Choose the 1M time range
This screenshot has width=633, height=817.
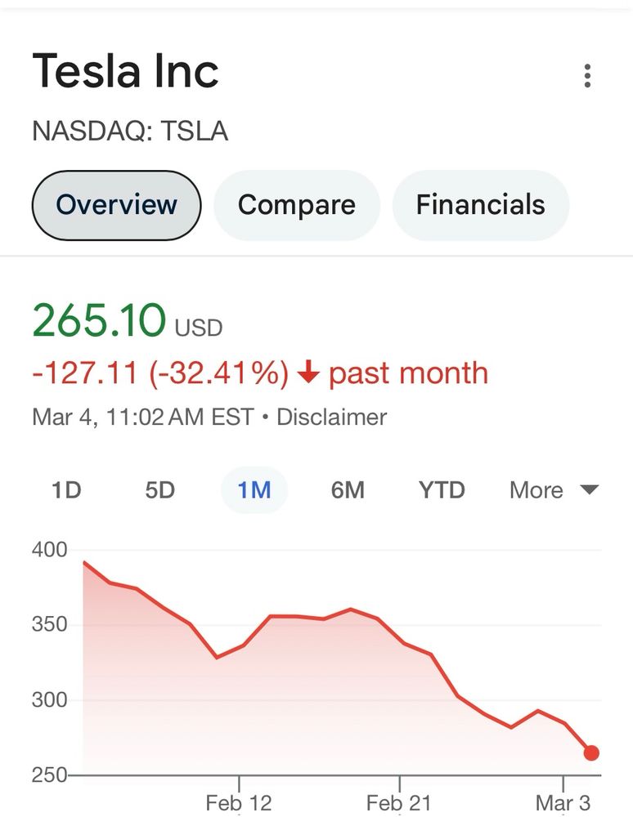point(254,490)
